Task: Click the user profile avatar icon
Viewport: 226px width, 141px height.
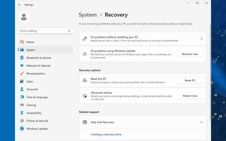Action: click(24, 17)
